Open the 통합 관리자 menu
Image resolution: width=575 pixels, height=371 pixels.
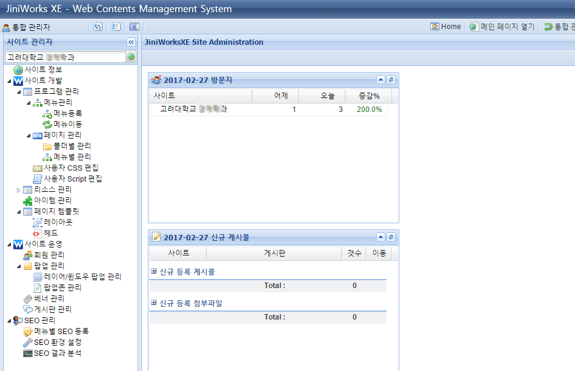(27, 27)
